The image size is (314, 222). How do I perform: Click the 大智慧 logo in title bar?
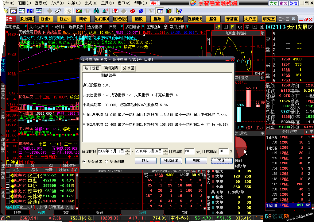click(193, 3)
